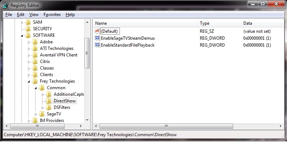
Task: Click the Adobe folder icon
Action: (x=35, y=42)
